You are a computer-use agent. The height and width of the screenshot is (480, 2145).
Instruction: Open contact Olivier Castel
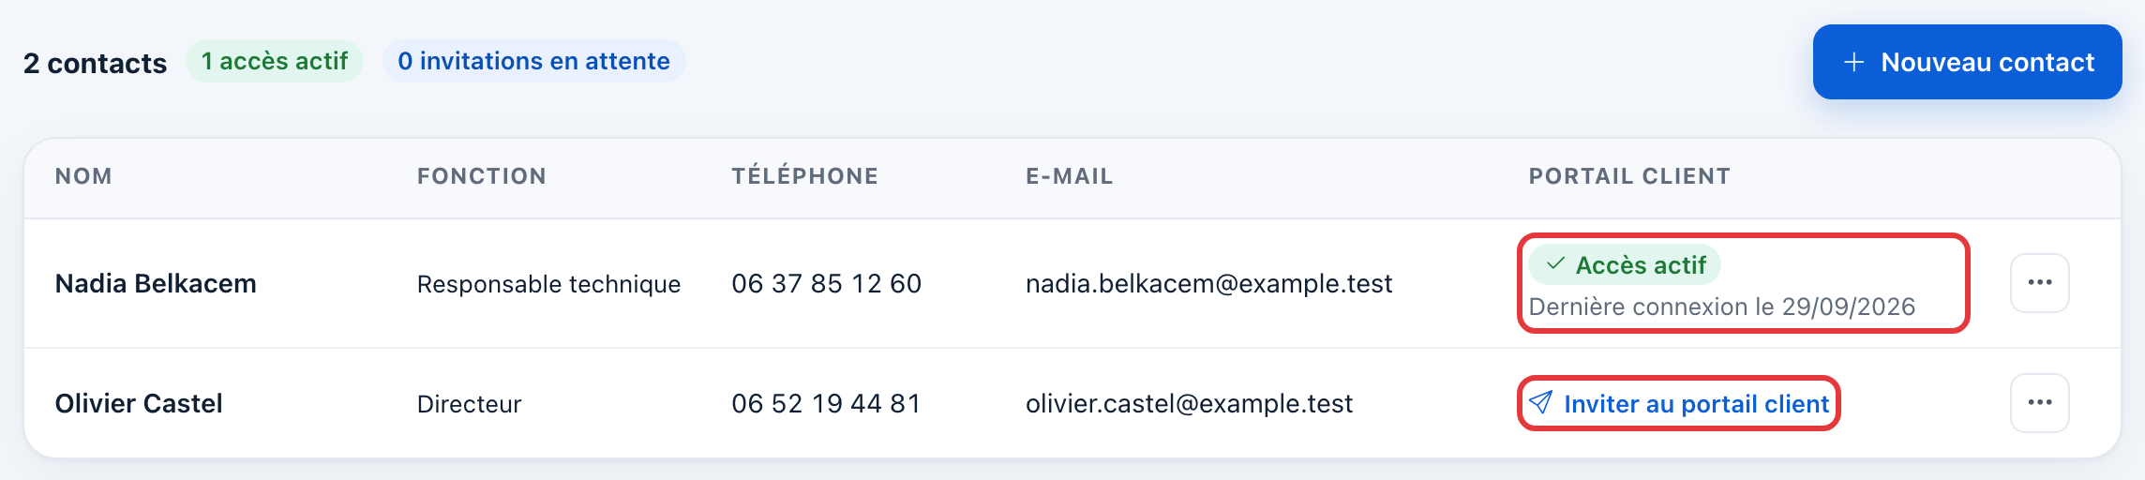coord(139,403)
